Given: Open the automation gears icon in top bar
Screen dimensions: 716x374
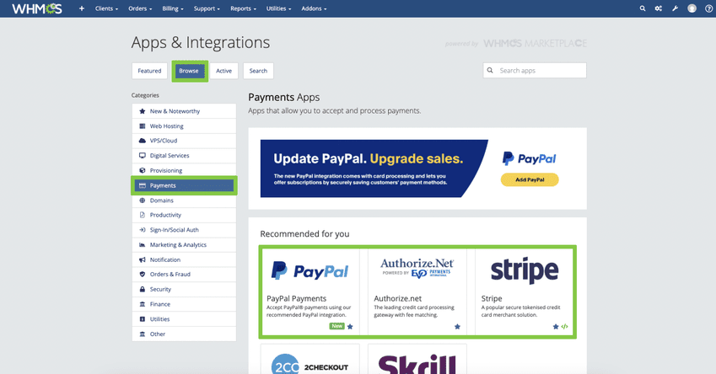Looking at the screenshot, I should click(659, 8).
